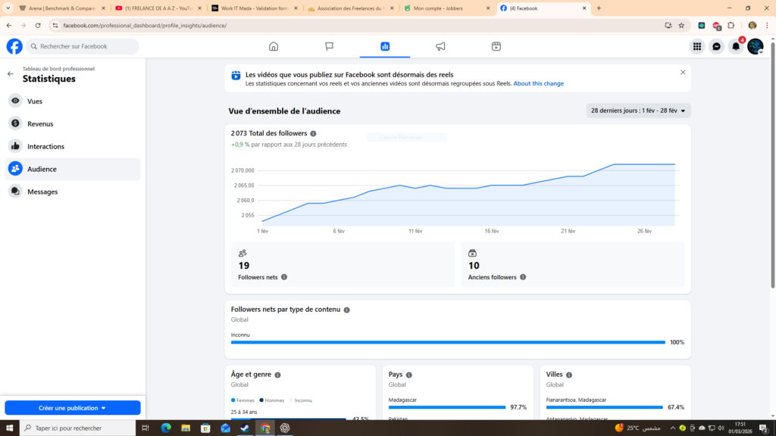Dismiss the reels information banner
This screenshot has width=776, height=436.
coord(683,72)
